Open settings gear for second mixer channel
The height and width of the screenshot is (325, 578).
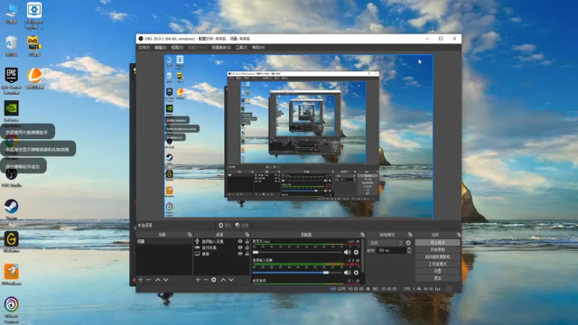(x=356, y=273)
